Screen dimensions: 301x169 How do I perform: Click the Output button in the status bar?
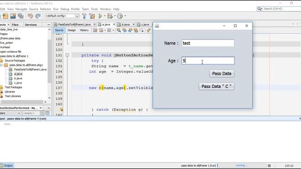click(x=7, y=166)
